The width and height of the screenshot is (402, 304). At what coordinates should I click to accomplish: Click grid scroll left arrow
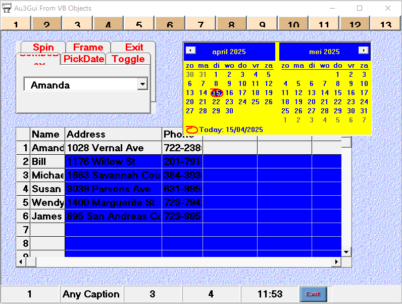coord(21,262)
